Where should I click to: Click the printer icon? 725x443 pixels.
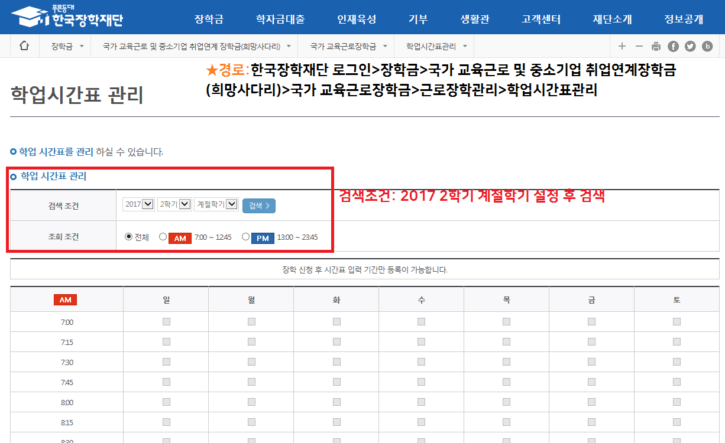[x=656, y=47]
